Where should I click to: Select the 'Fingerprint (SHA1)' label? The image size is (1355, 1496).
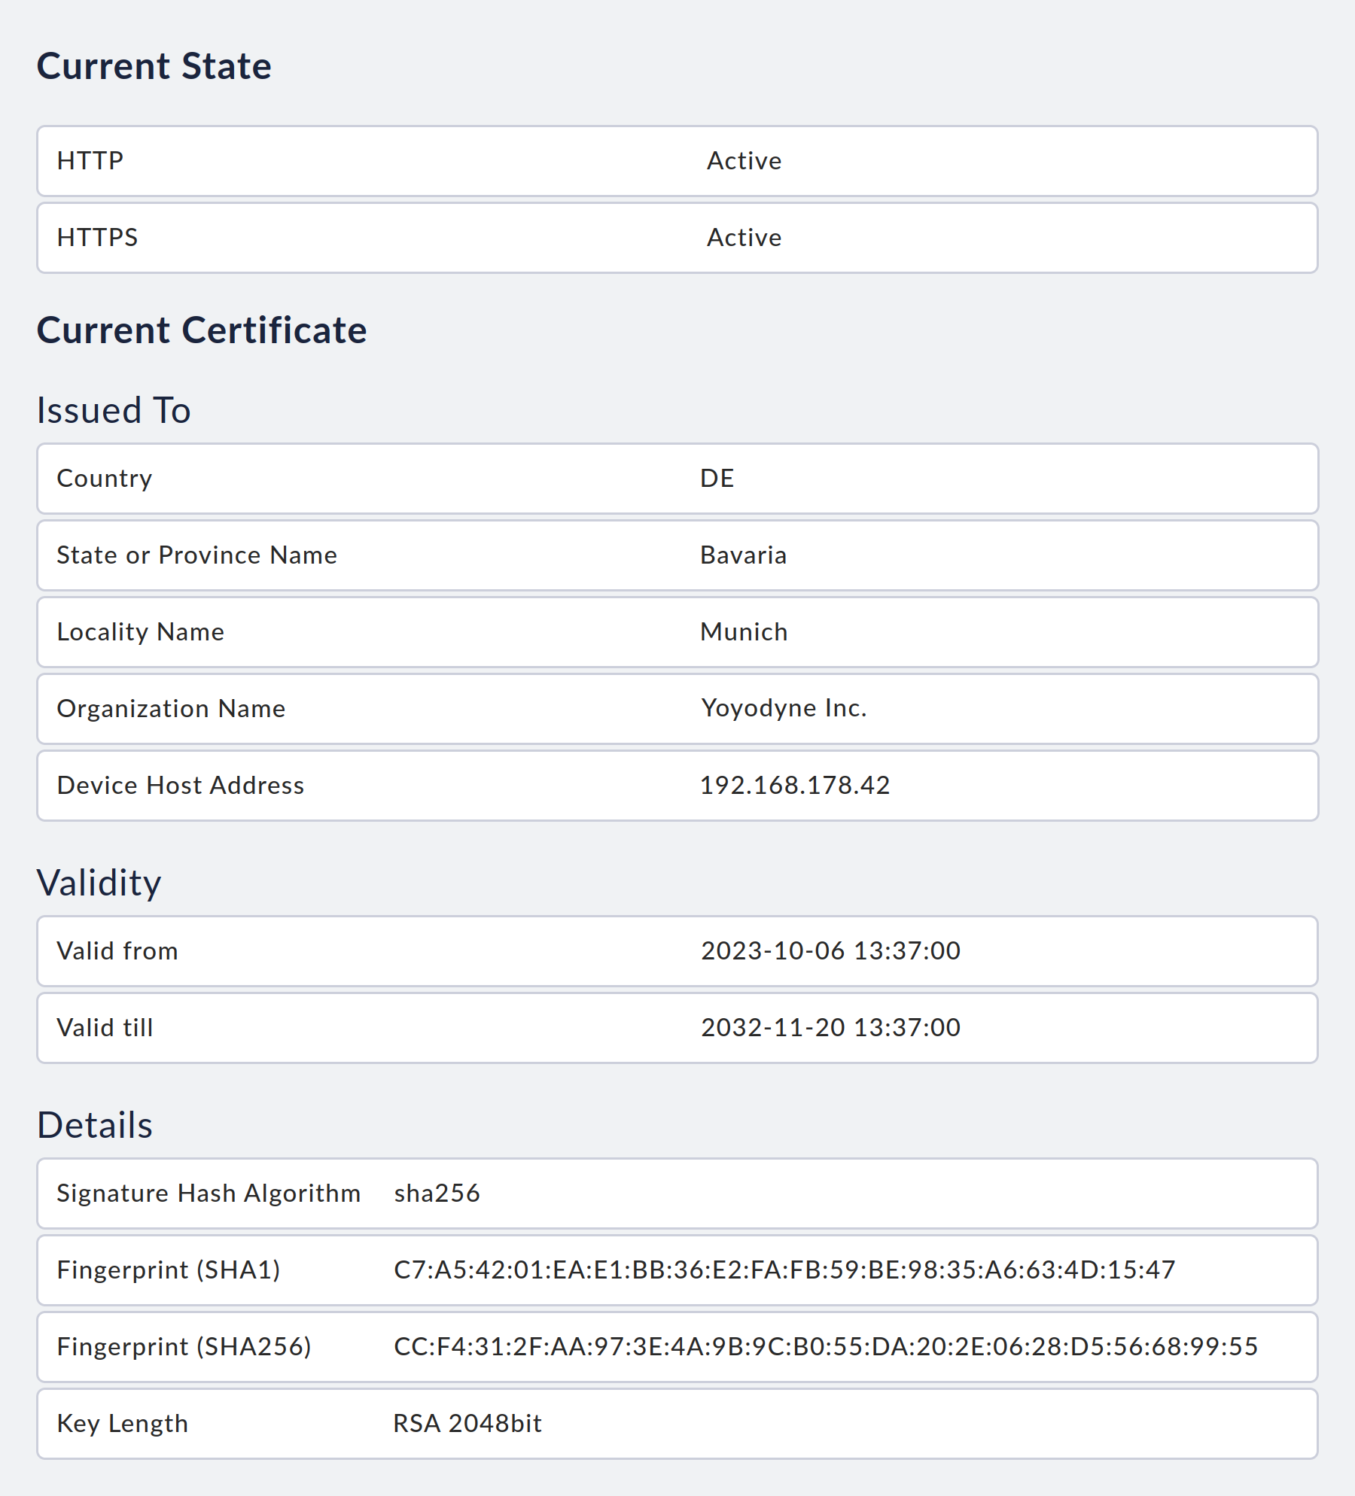(169, 1270)
